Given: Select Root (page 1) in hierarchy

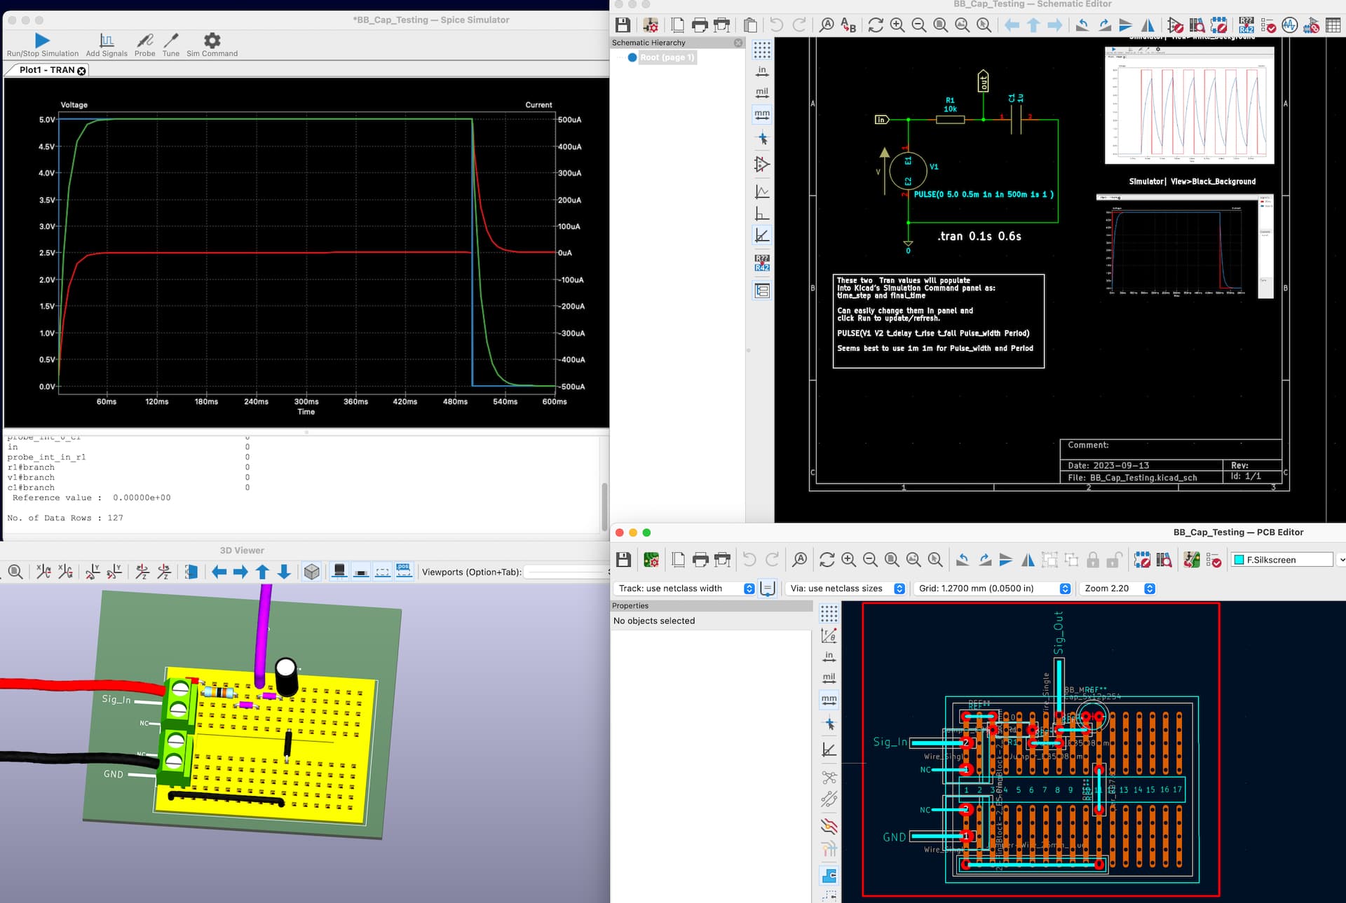Looking at the screenshot, I should click(666, 57).
